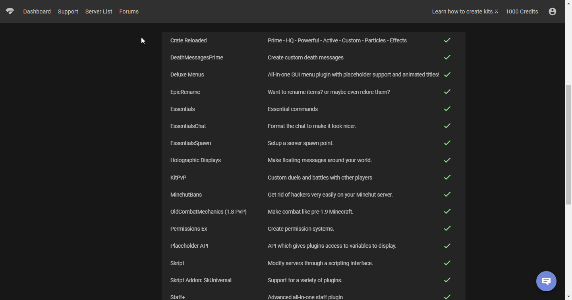Click the checkmark for DeathMessagesPrime
The height and width of the screenshot is (300, 572).
(x=447, y=57)
